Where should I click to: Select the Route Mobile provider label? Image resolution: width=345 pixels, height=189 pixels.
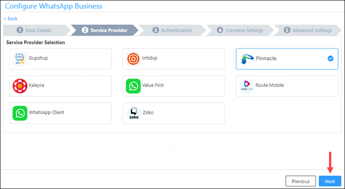(x=270, y=85)
